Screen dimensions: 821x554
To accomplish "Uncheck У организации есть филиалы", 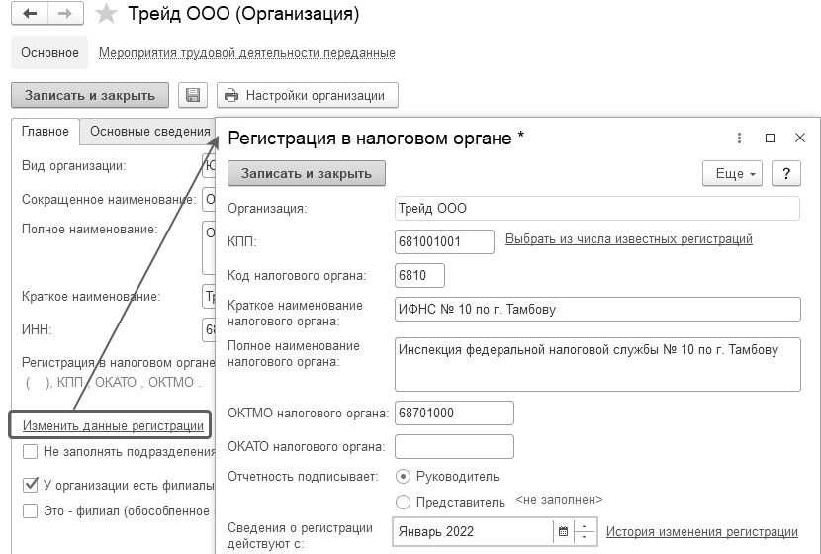I will coord(31,485).
